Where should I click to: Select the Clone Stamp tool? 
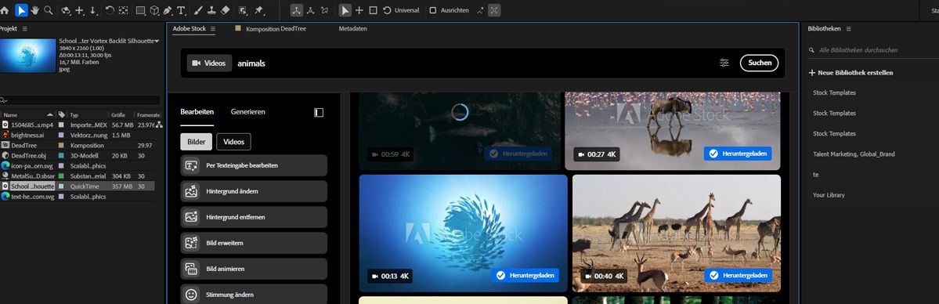tap(211, 10)
